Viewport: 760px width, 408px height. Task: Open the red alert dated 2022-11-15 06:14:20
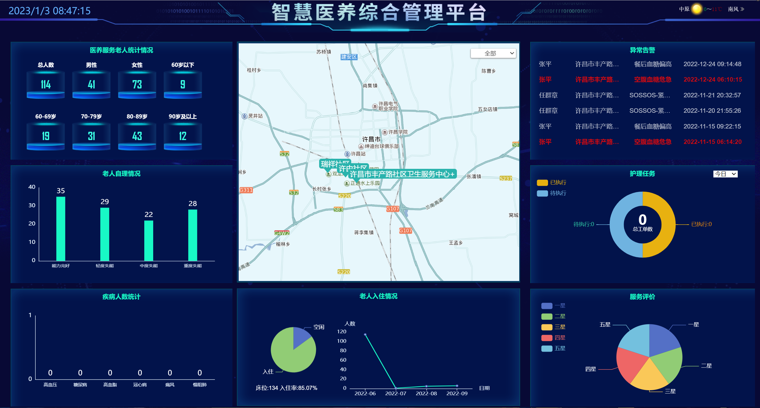tap(640, 142)
